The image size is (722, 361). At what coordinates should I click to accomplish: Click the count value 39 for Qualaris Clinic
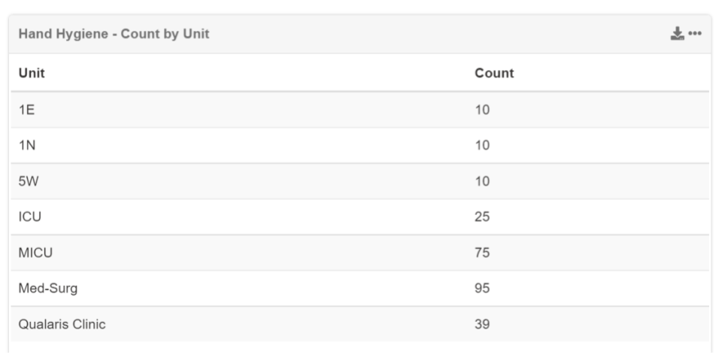click(x=482, y=324)
